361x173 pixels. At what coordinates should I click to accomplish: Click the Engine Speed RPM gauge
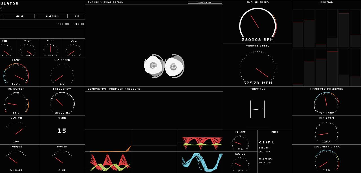click(257, 24)
